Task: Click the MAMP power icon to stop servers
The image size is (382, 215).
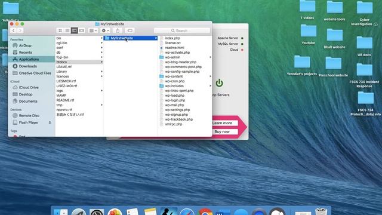Action: (x=219, y=83)
